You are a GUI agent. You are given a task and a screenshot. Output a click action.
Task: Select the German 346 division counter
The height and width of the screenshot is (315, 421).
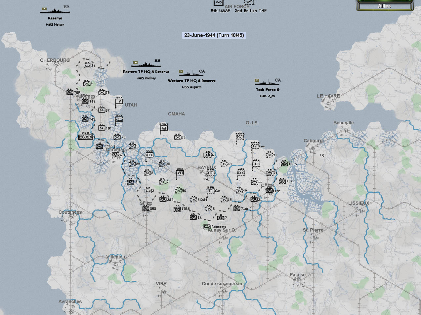(x=282, y=181)
